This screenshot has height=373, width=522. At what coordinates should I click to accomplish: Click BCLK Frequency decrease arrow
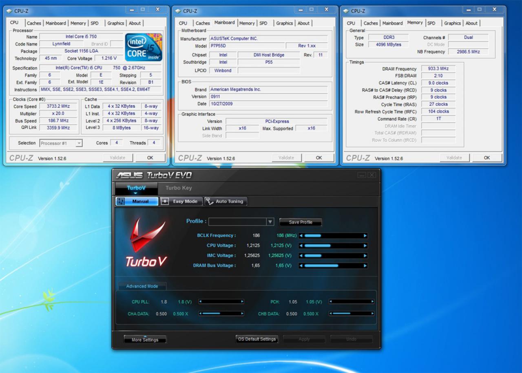click(301, 235)
